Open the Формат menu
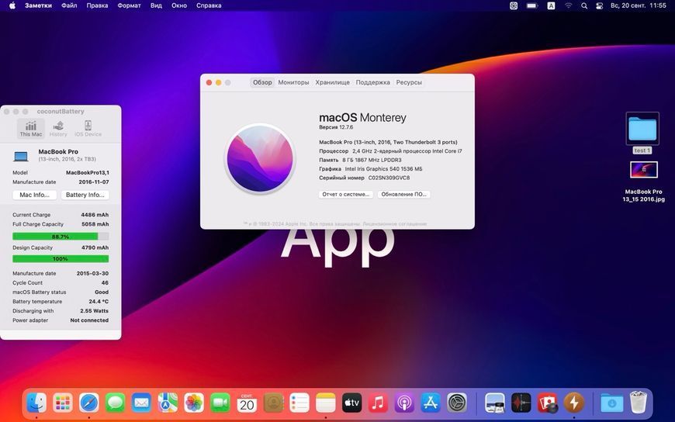 tap(129, 5)
